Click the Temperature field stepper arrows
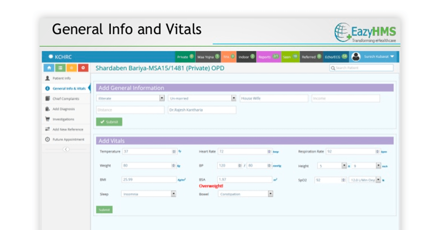The image size is (440, 230). tap(174, 151)
